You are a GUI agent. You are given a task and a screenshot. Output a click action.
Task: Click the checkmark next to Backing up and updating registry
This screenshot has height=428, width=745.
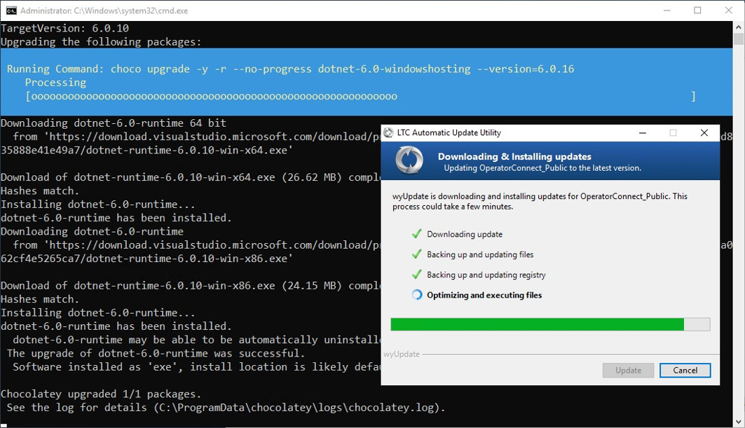(416, 275)
